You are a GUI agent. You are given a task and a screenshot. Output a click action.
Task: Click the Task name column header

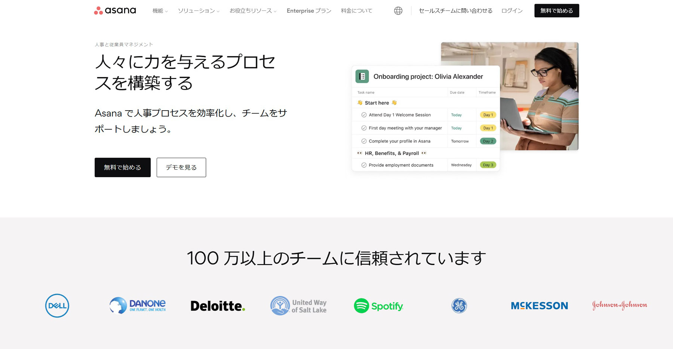366,93
